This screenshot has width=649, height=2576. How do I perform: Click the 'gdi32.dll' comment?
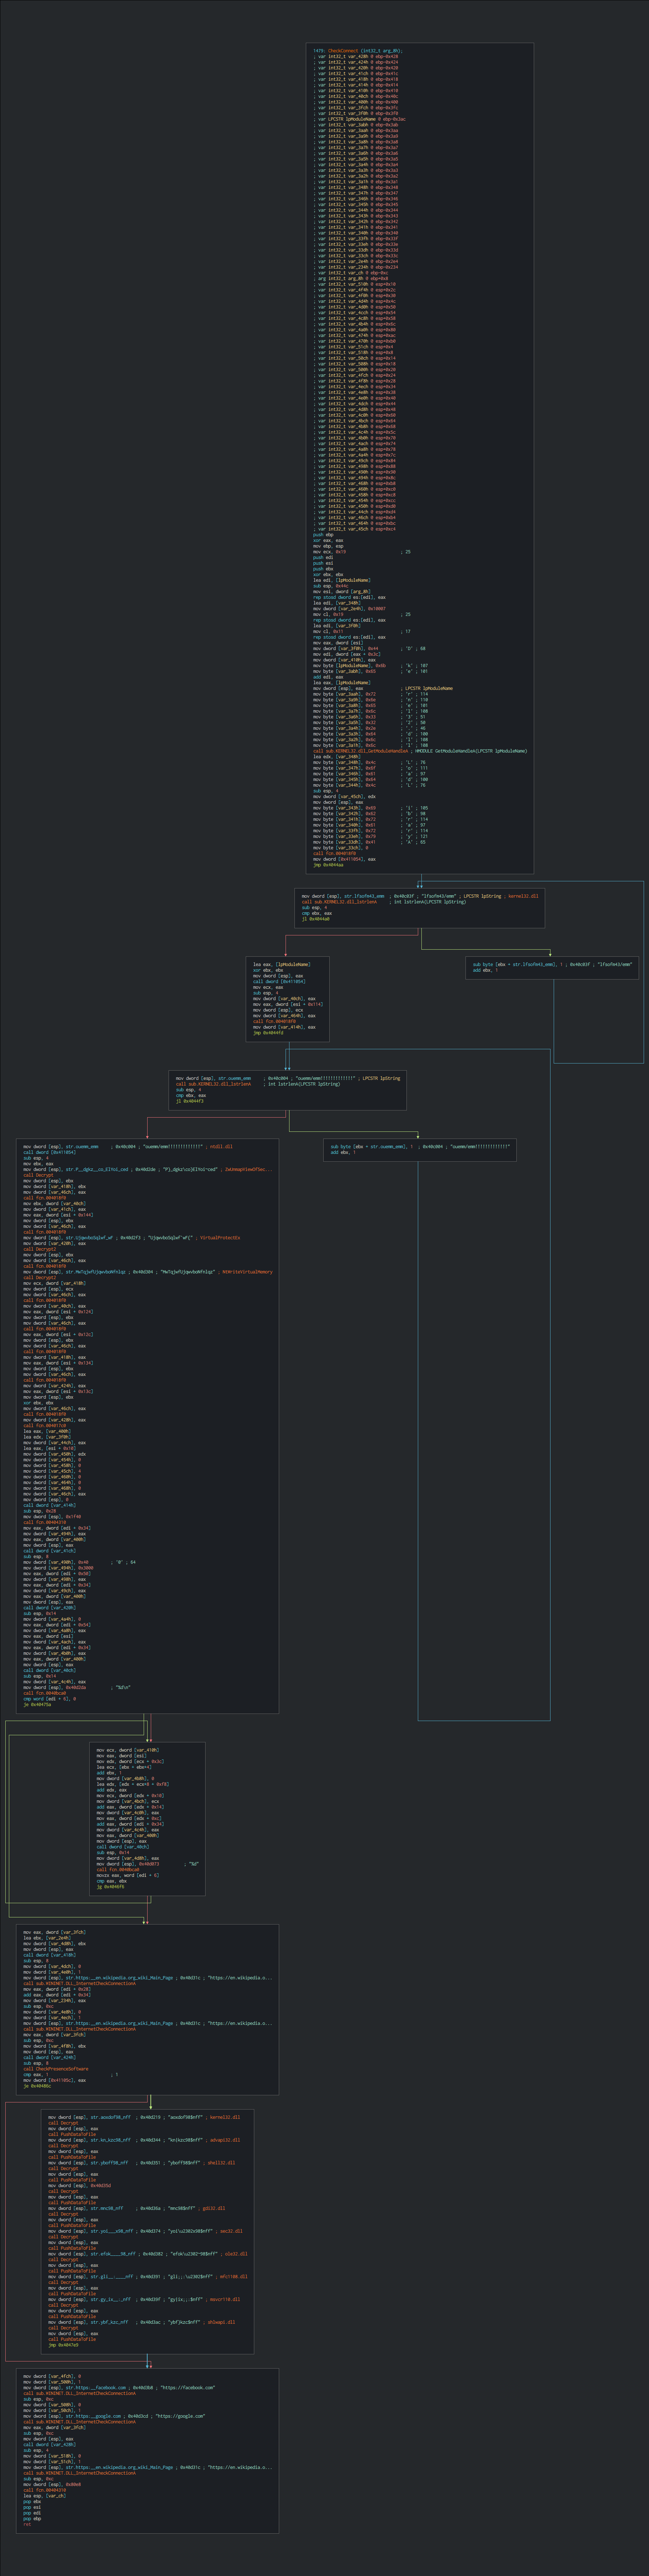214,2208
